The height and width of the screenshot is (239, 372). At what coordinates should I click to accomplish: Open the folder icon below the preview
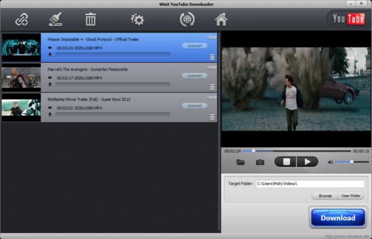click(x=240, y=162)
